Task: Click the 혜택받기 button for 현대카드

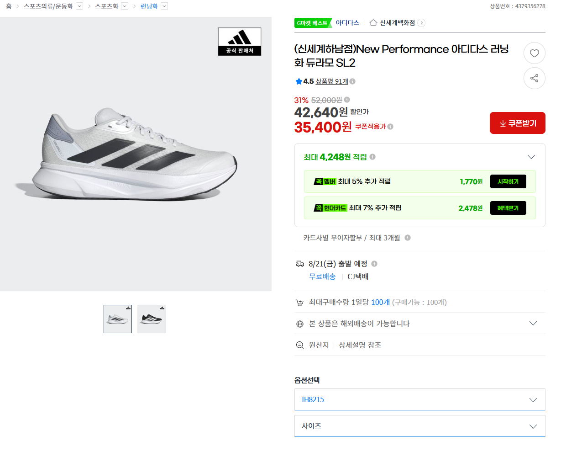Action: 508,208
